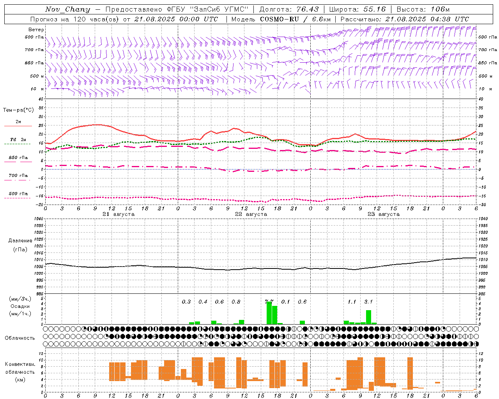Screen dimensions: 499x399
Task: Click the 3.1 precipitation total value
Action: click(x=368, y=302)
